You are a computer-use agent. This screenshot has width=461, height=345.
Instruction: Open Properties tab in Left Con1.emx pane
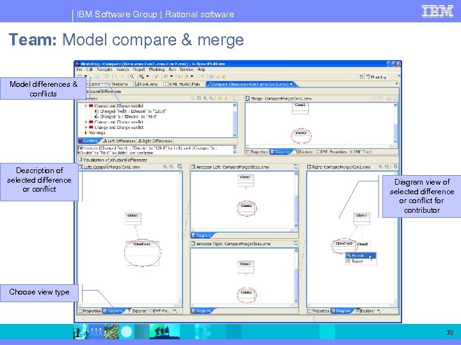point(90,310)
